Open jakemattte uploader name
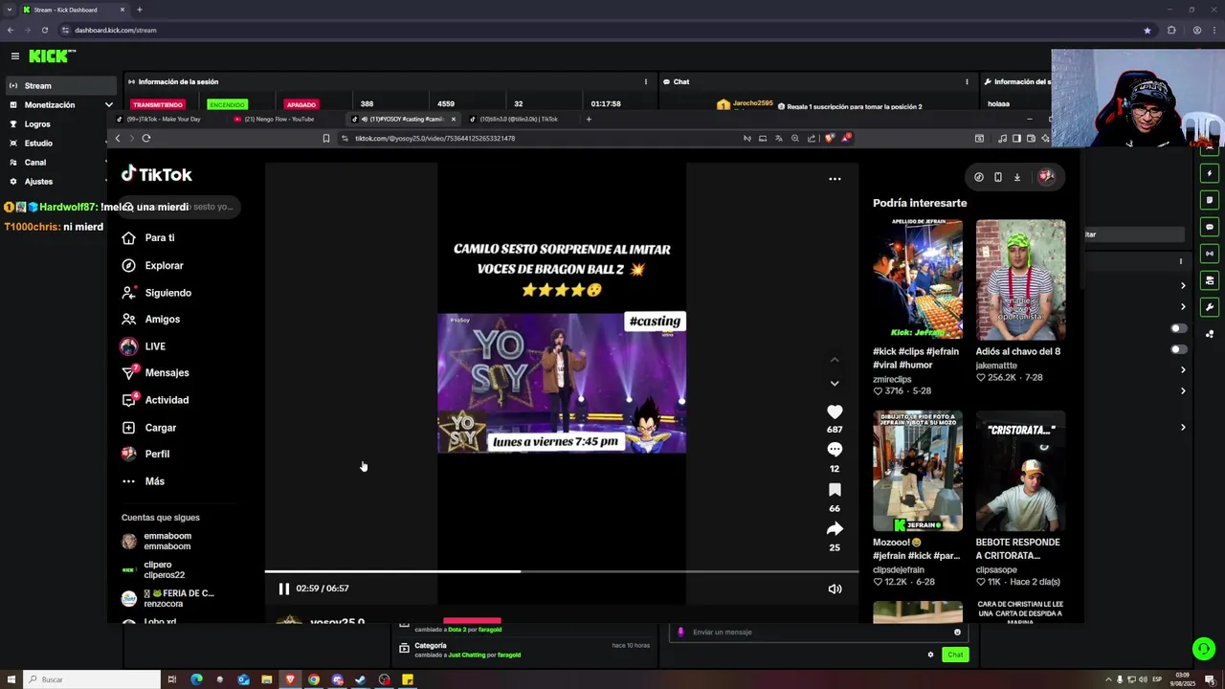 (996, 366)
